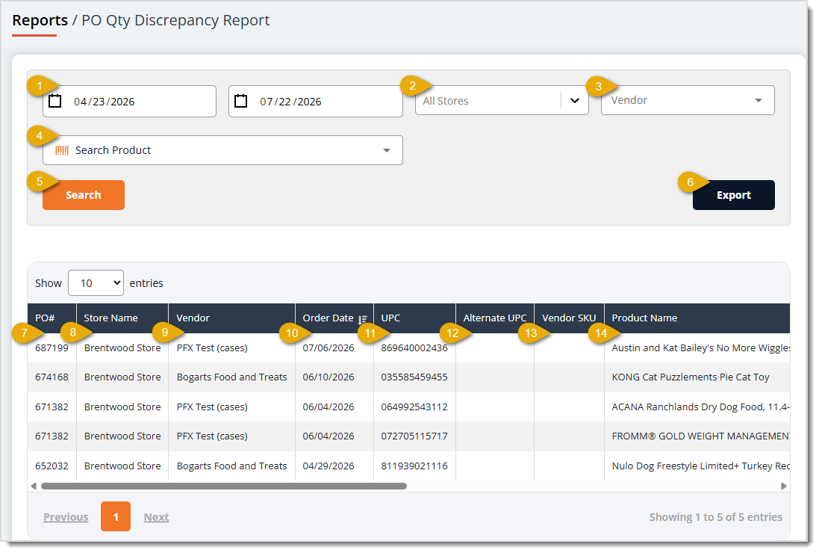
Task: Click Bogarts Food and Treats for PO 652032
Action: coord(232,466)
